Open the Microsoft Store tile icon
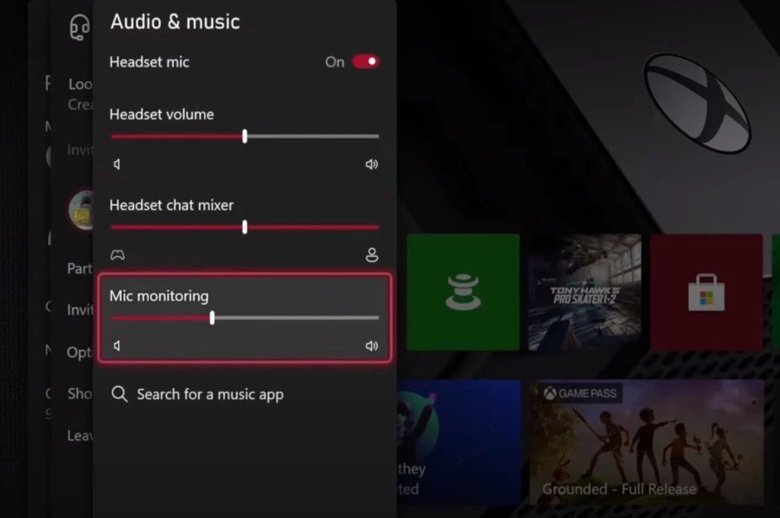This screenshot has width=780, height=518. [x=707, y=291]
